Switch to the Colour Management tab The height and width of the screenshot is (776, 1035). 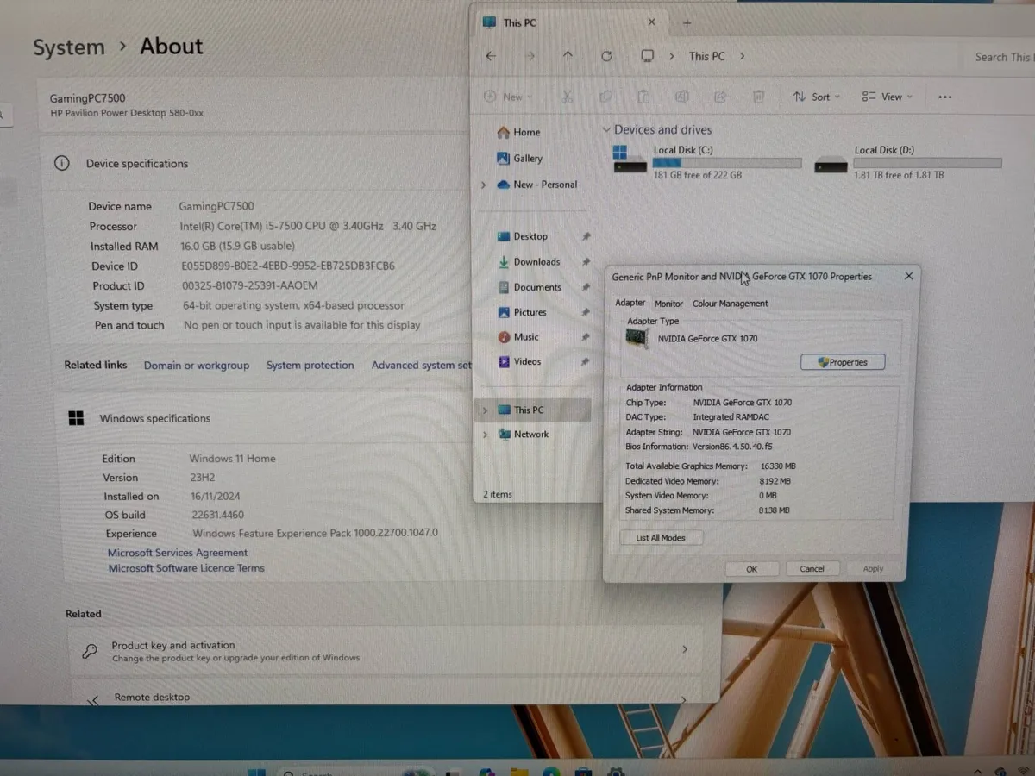pyautogui.click(x=730, y=304)
